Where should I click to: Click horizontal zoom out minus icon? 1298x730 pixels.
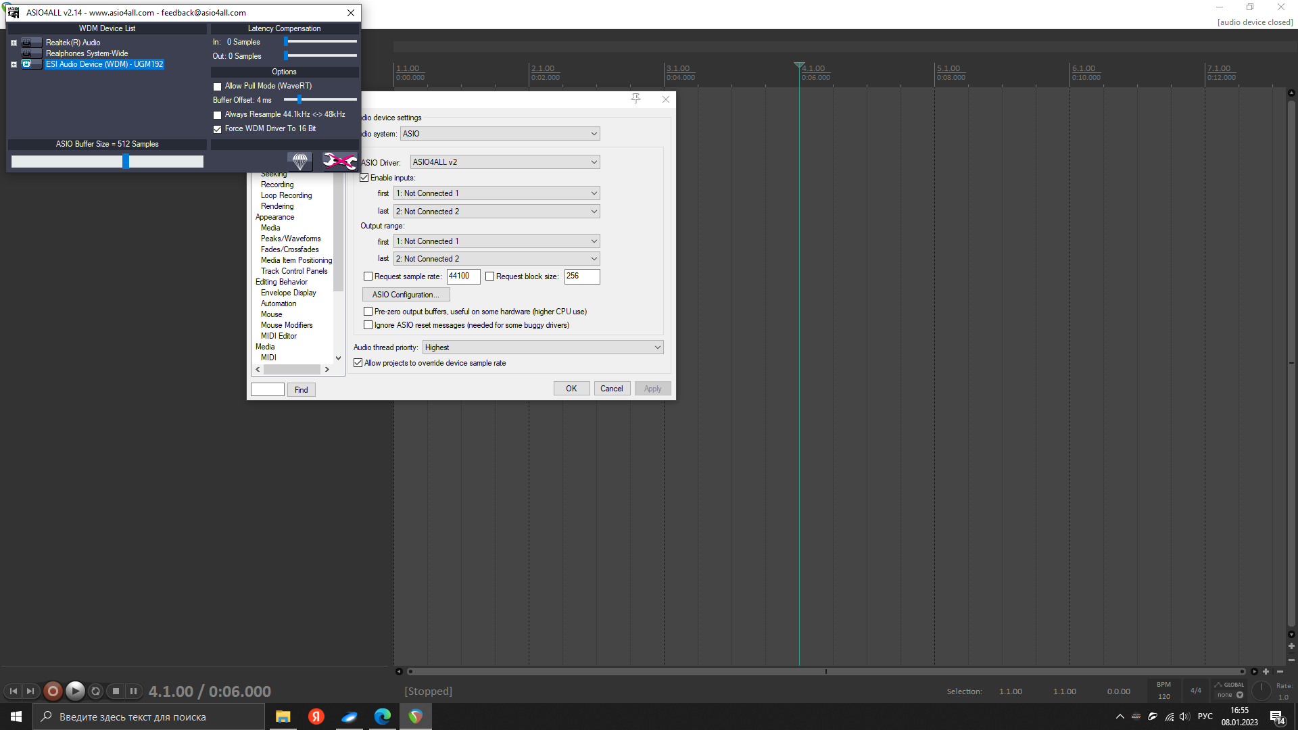click(x=1280, y=671)
